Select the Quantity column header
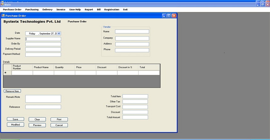The image size is (270, 140). [64, 67]
